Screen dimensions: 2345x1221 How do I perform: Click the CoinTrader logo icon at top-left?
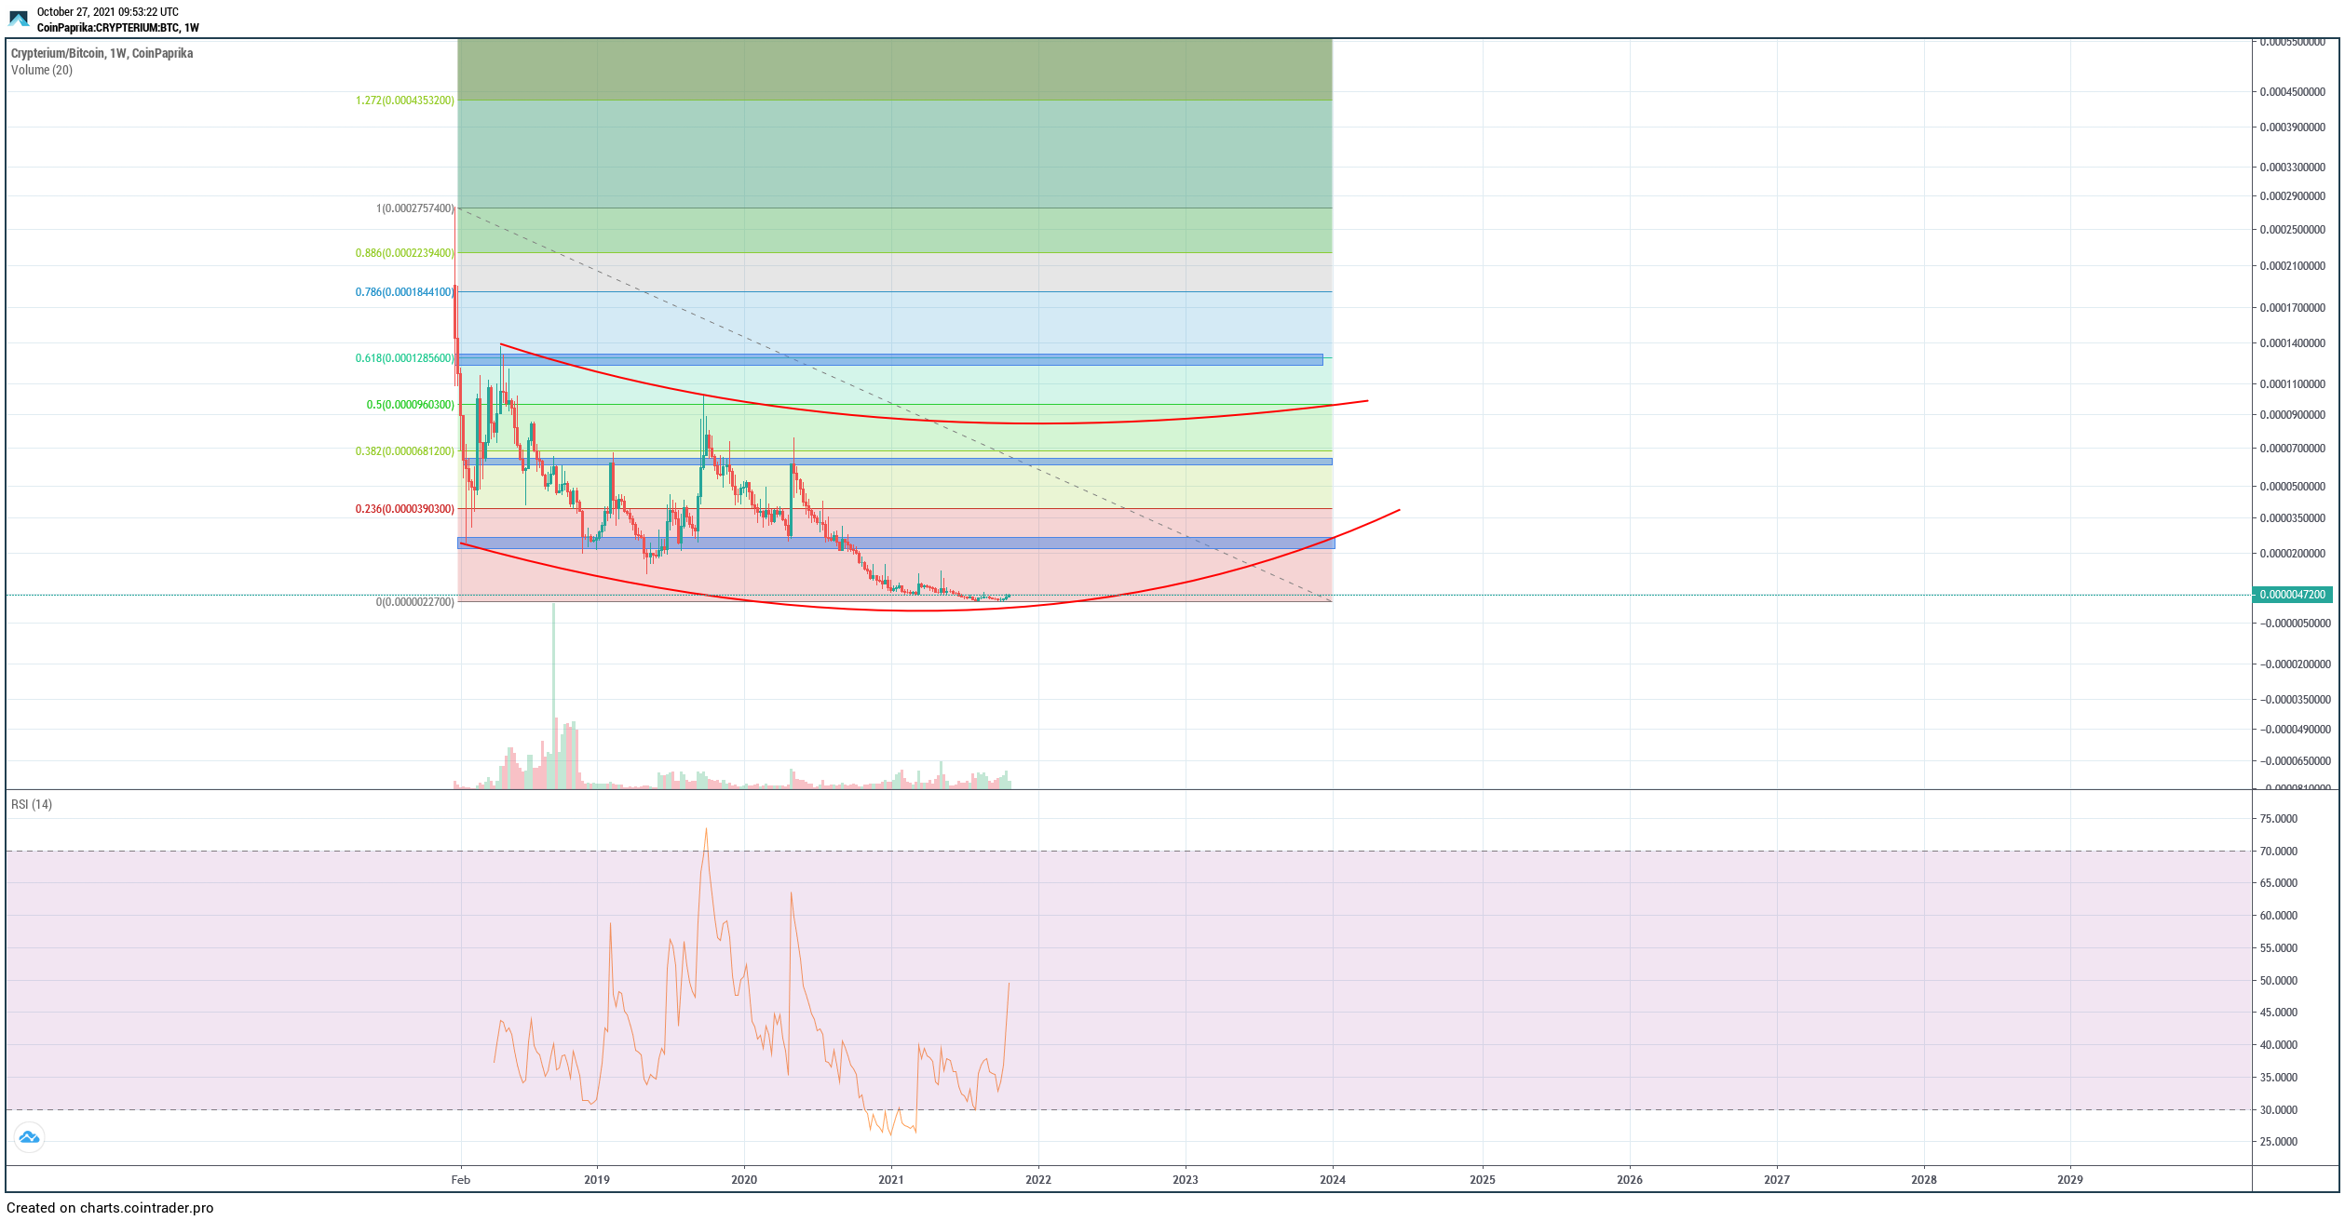(x=19, y=19)
